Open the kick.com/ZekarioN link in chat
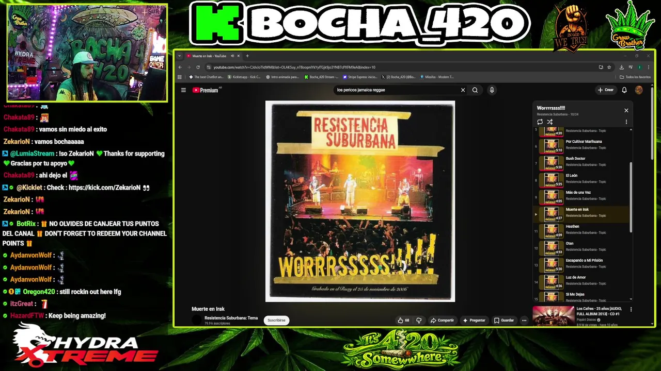The height and width of the screenshot is (371, 661). (x=104, y=188)
